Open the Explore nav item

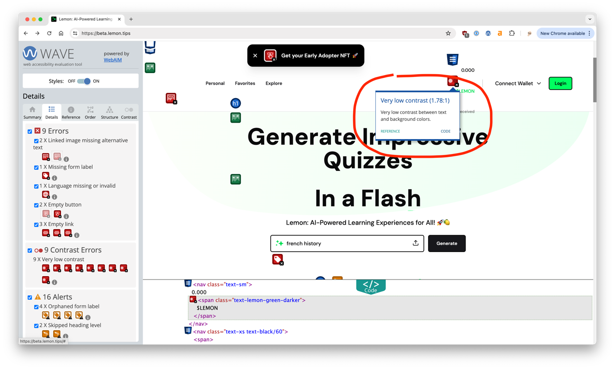[274, 83]
